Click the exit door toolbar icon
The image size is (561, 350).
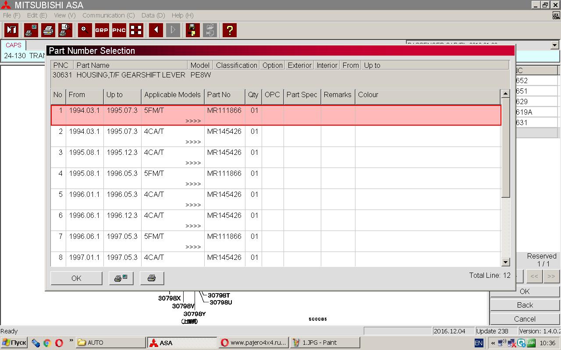pos(12,30)
